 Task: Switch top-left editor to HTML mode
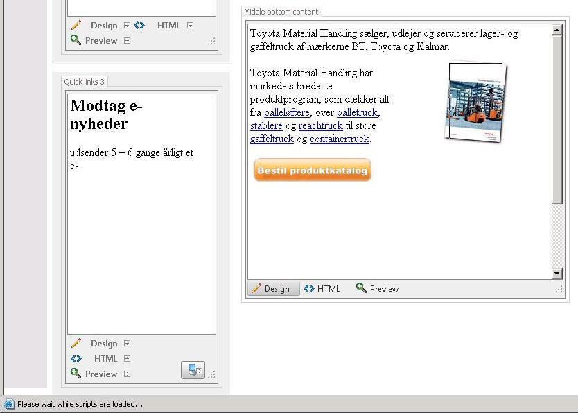coord(168,26)
